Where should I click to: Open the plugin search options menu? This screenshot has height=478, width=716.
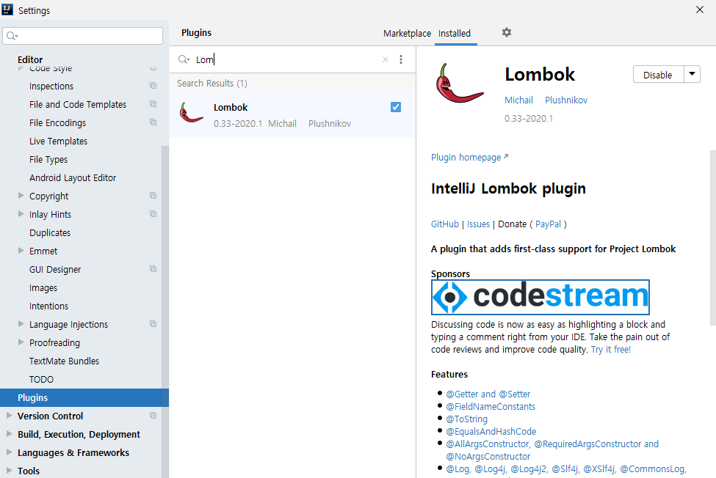[x=401, y=59]
